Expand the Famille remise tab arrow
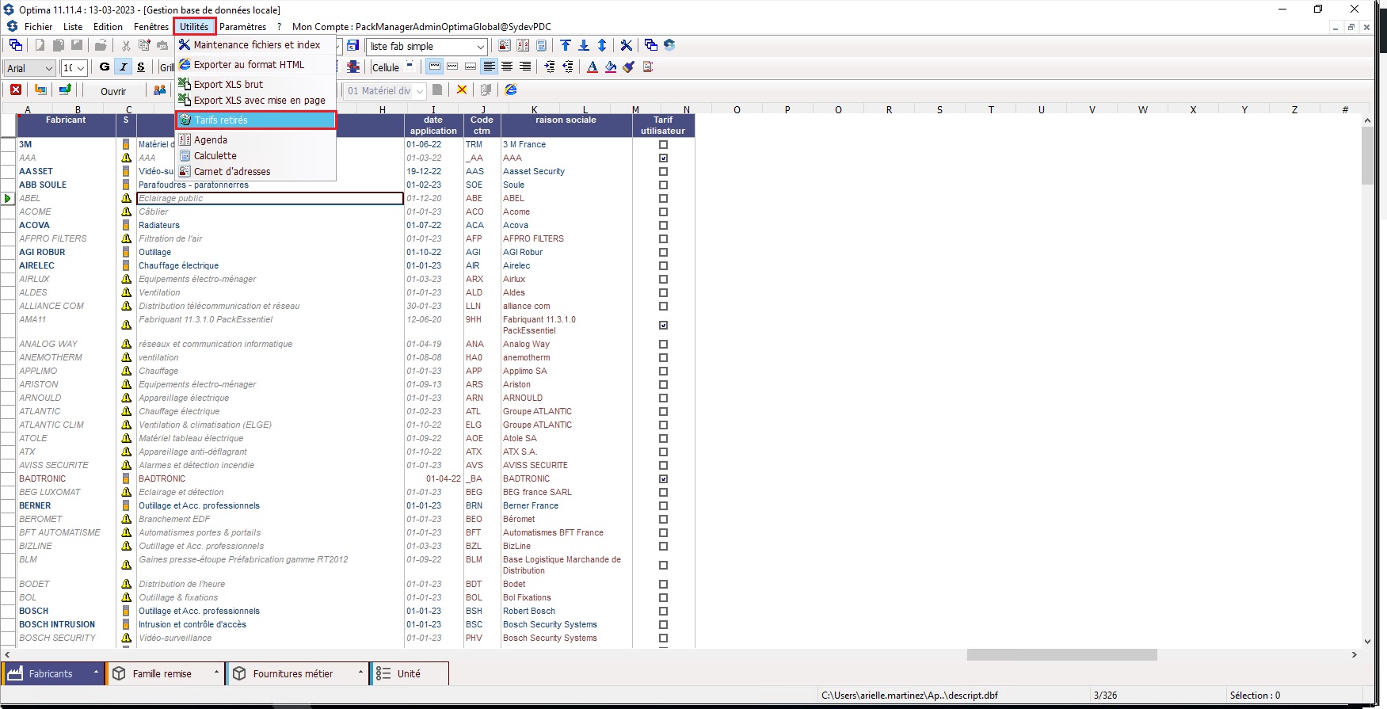This screenshot has width=1387, height=709. pyautogui.click(x=216, y=673)
